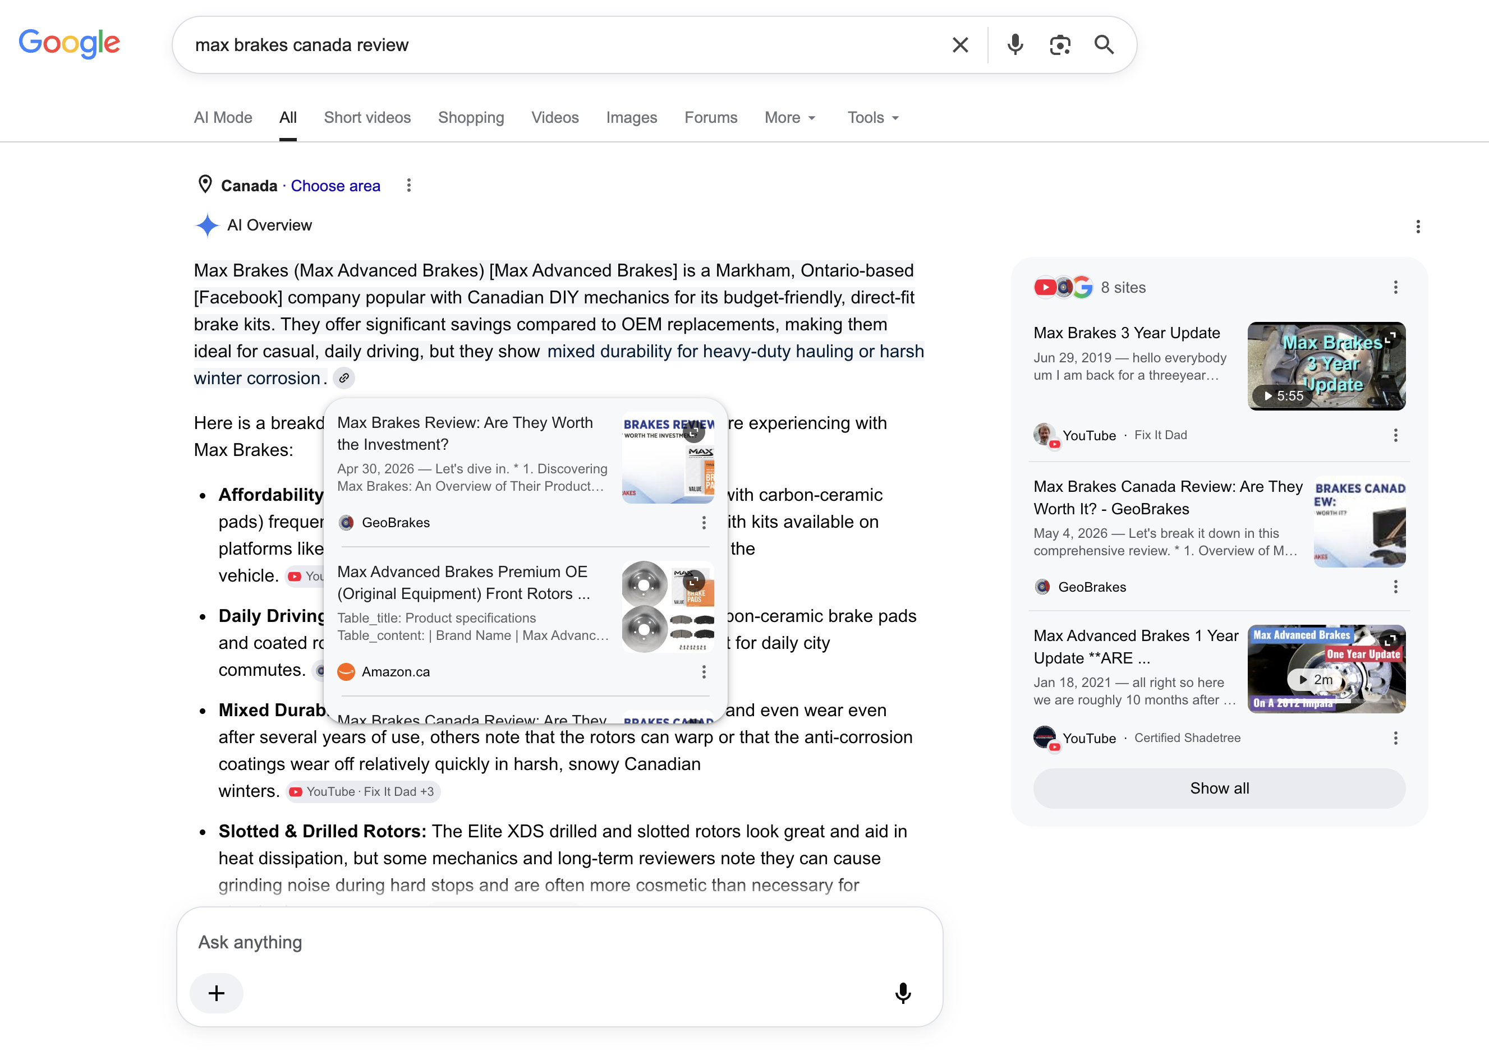Viewport: 1489px width, 1051px height.
Task: Click the 'Fix It Dad' channel name
Action: pyautogui.click(x=1161, y=435)
